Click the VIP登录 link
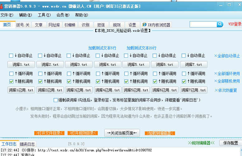242x156 pixels. (235, 24)
